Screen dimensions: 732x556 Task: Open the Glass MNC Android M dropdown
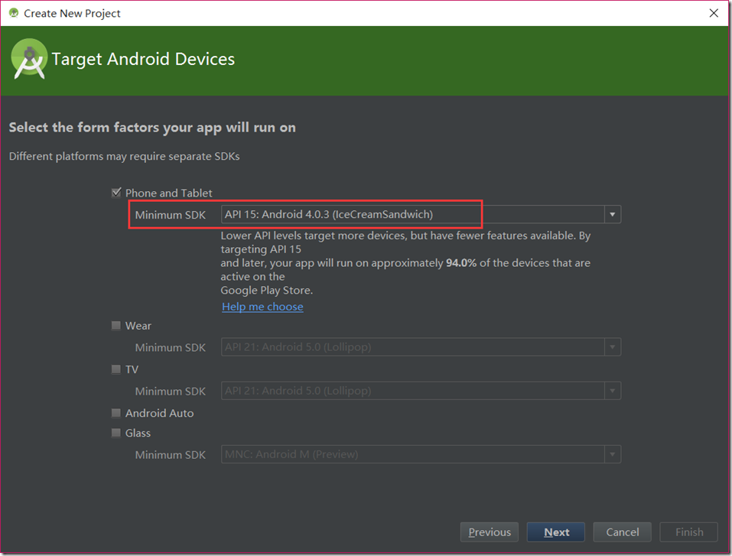pyautogui.click(x=421, y=454)
